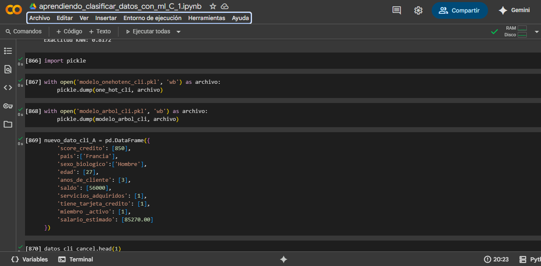Star the notebook with the star icon
The height and width of the screenshot is (266, 541).
pyautogui.click(x=213, y=6)
